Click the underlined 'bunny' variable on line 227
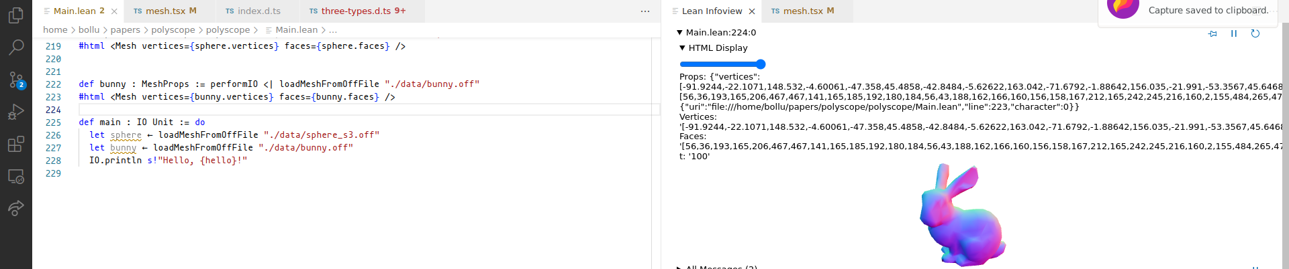1289x269 pixels. (x=124, y=148)
